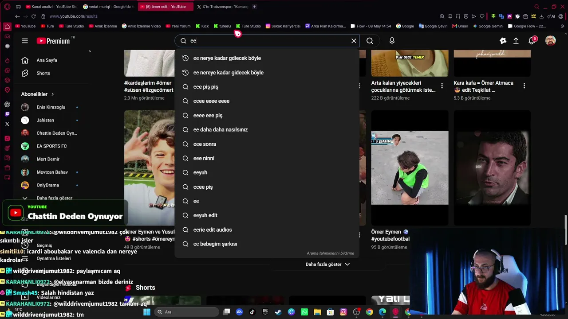Click the Opera GX logo menu
The image size is (568, 319).
7,7
